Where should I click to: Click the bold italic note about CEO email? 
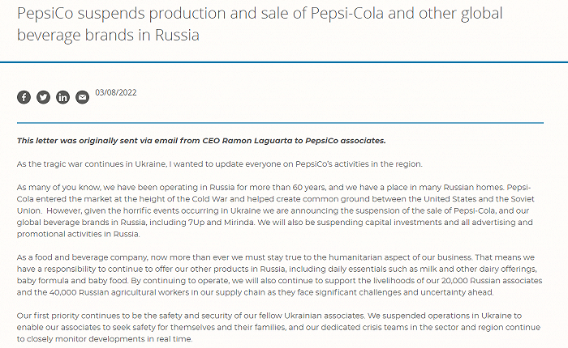(x=196, y=140)
